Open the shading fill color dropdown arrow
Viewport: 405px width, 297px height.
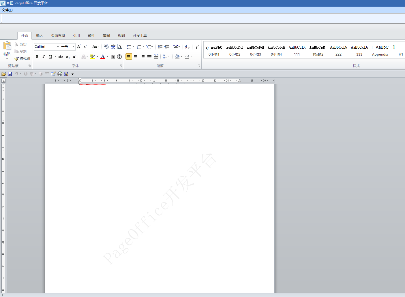point(181,57)
